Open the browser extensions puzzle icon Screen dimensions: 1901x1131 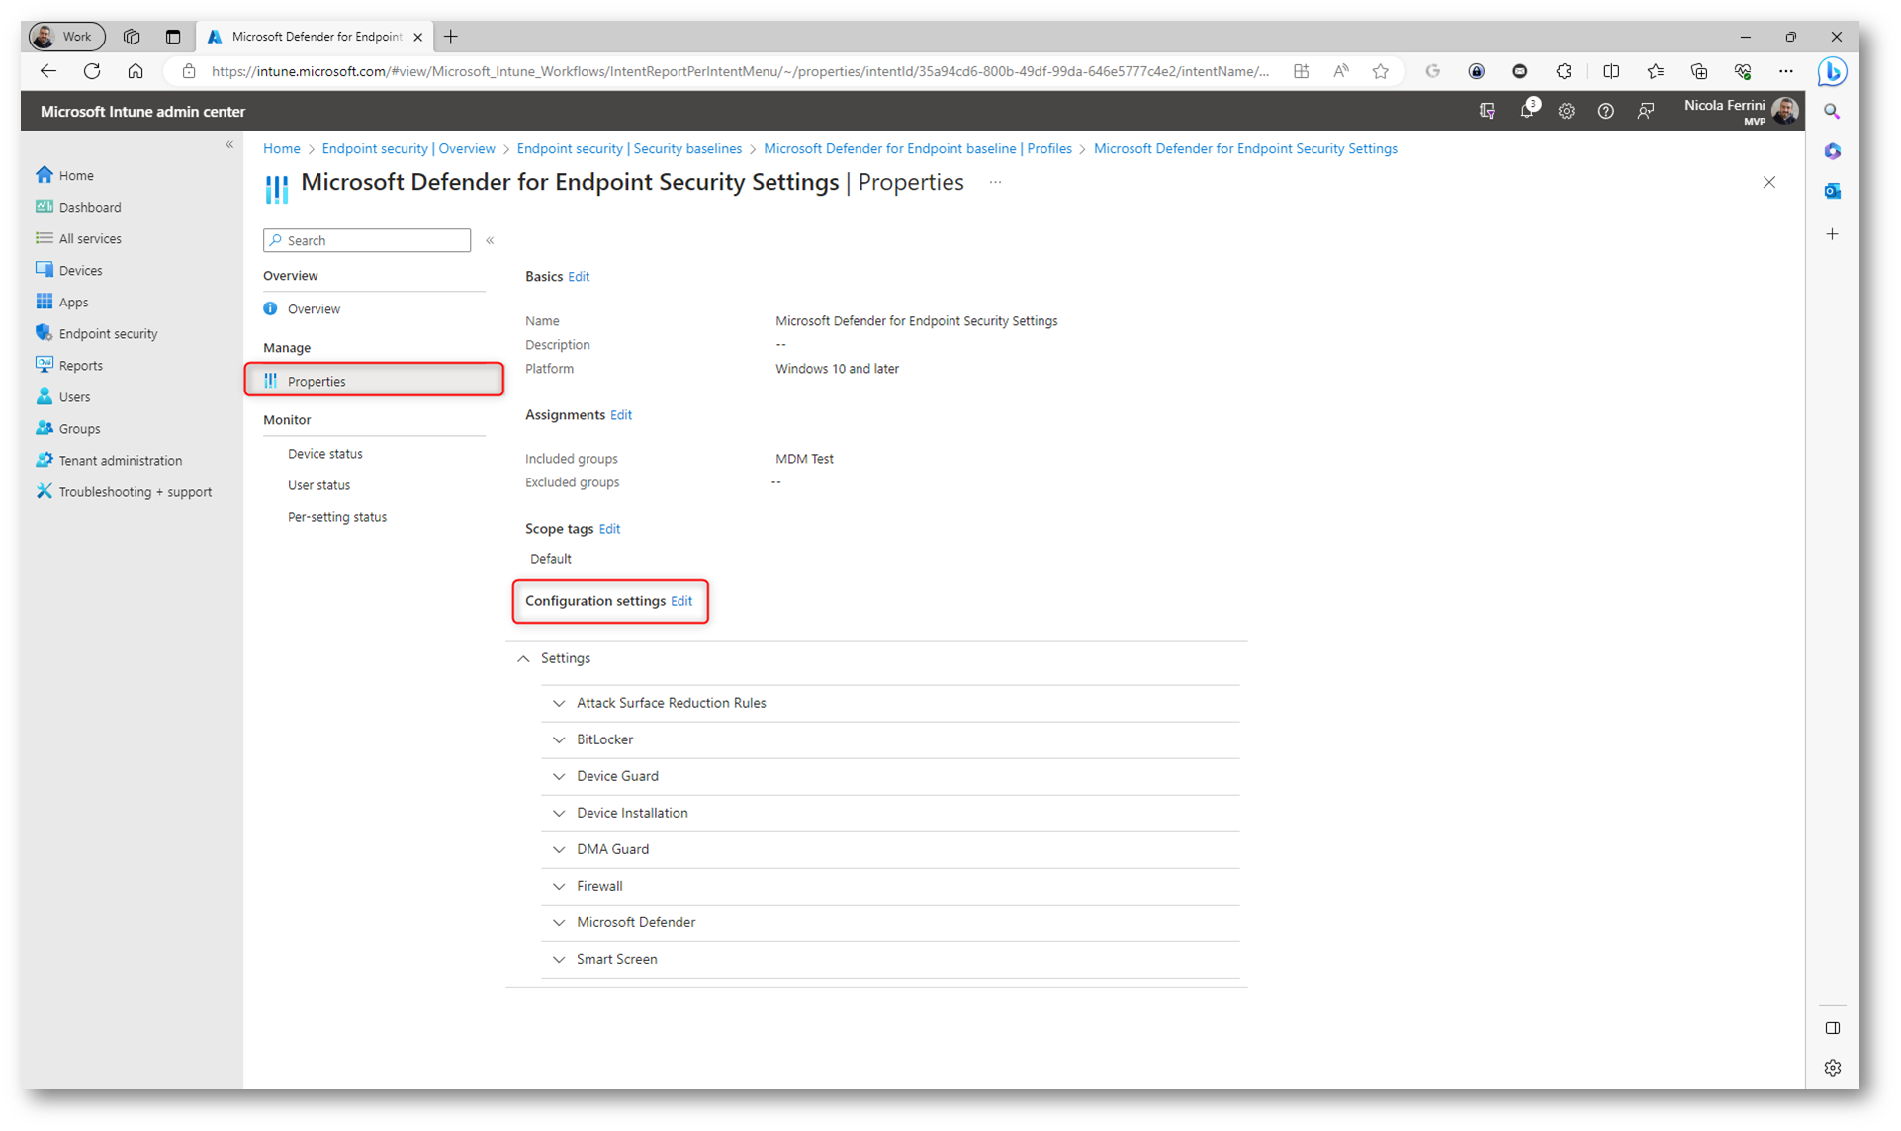point(1564,71)
